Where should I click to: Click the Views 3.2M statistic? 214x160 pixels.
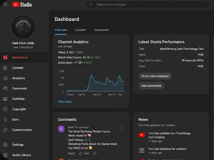[x=70, y=52]
